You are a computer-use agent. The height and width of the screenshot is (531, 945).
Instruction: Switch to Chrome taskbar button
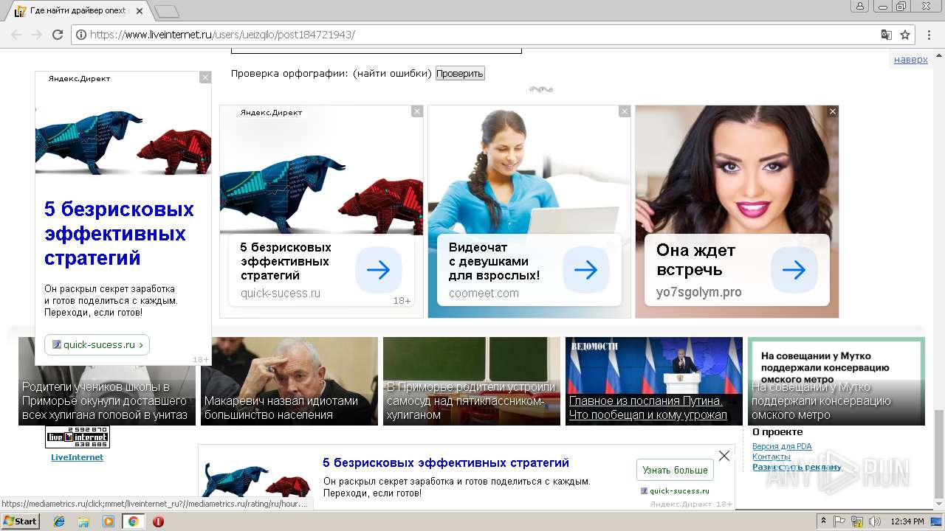(133, 521)
